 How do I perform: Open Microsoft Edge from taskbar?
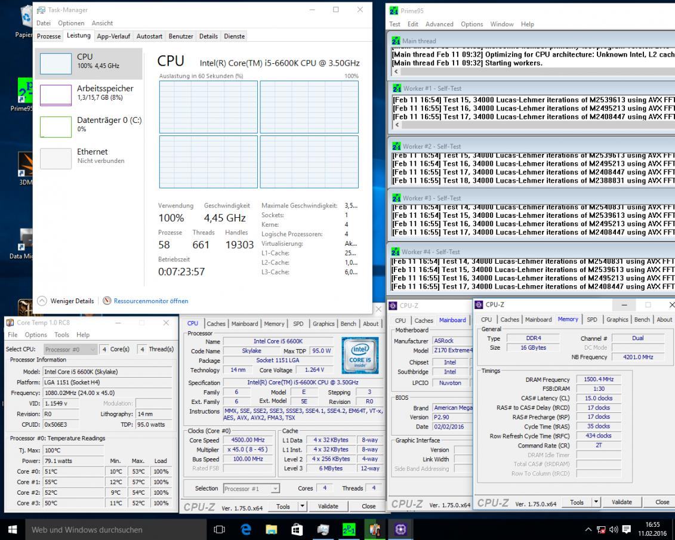click(246, 530)
